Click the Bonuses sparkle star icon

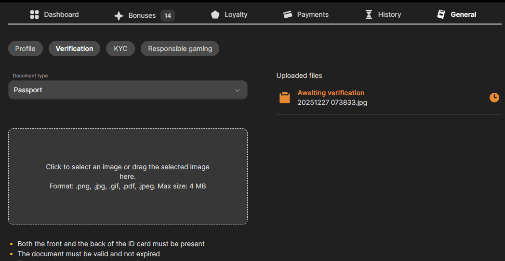coord(119,16)
